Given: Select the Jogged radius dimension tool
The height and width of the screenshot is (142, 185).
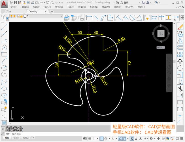Looking at the screenshot, I should 125,18.
